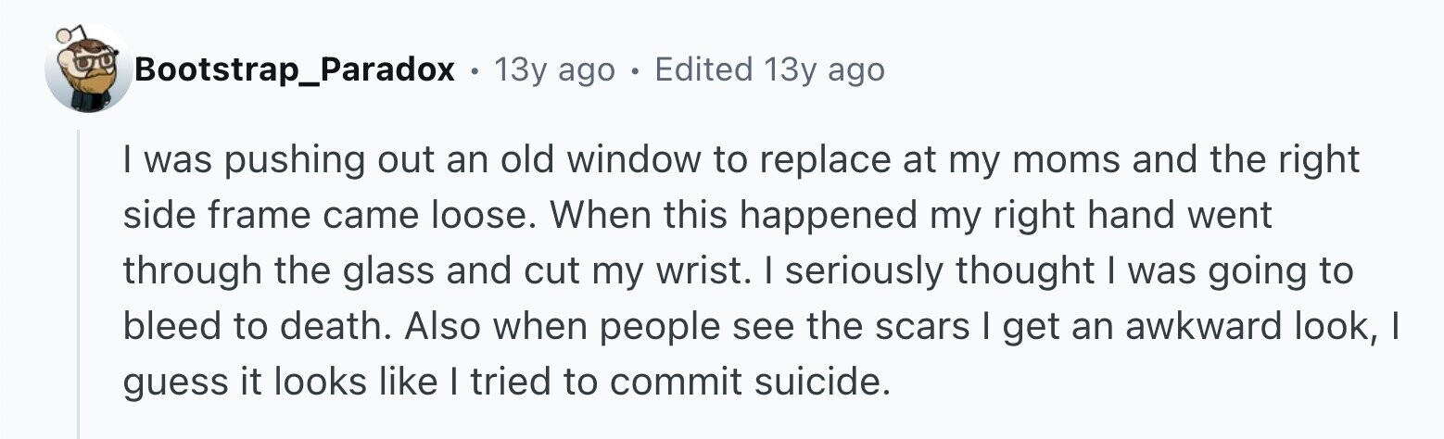Click the last line starting with "guess"
Screen dimensions: 1444x439
click(x=506, y=383)
